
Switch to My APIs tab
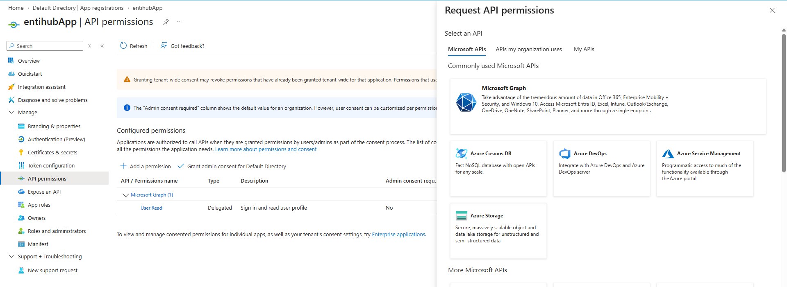tap(584, 49)
